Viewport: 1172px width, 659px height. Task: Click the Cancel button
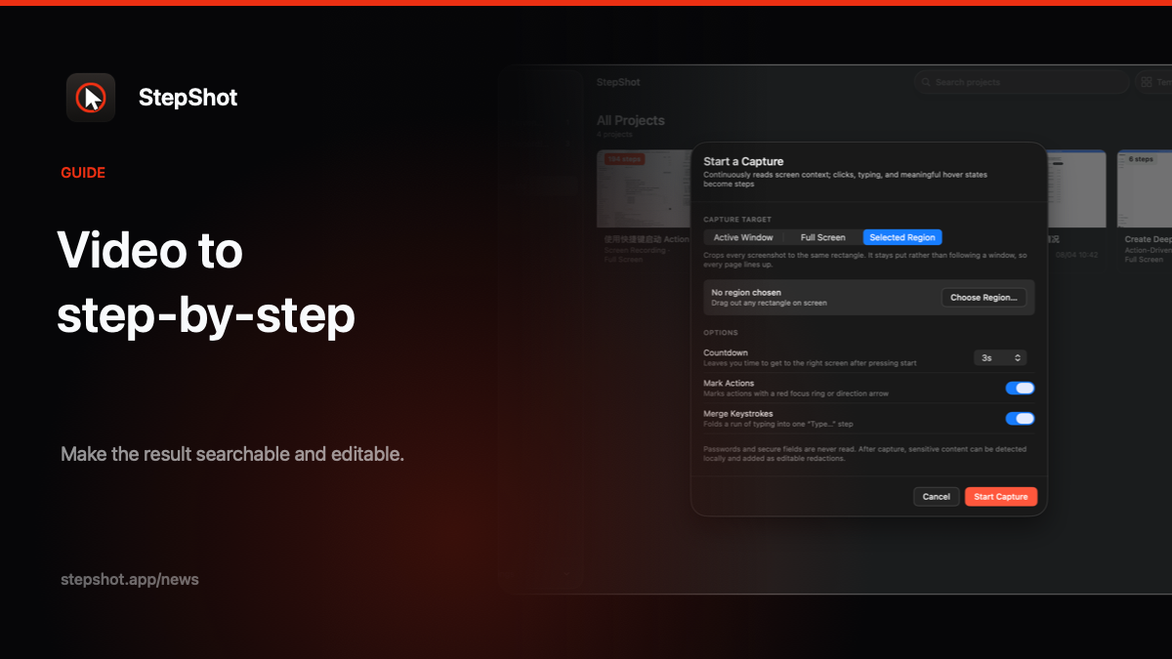[x=936, y=496]
